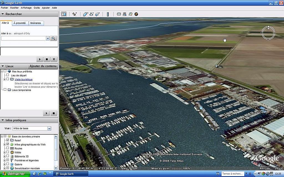This screenshot has height=177, width=284.
Task: Click the démarrer Start button
Action: [15, 174]
